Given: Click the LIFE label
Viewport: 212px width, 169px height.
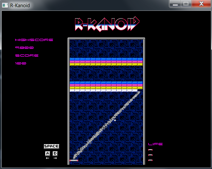Looking at the screenshot, I should (x=155, y=144).
